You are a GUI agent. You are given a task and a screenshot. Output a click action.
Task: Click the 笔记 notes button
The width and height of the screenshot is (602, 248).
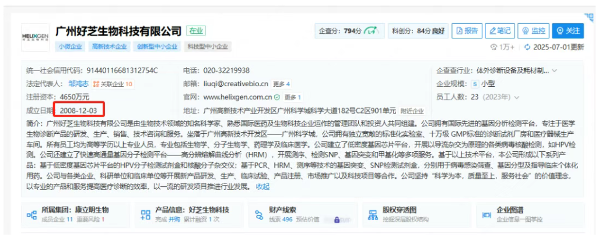coord(499,31)
